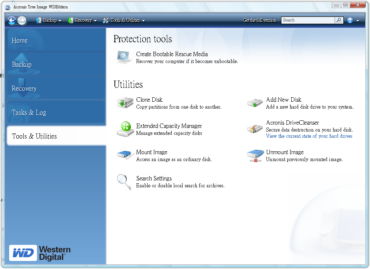Open Unmount Image text link
370x269 pixels.
pos(285,152)
